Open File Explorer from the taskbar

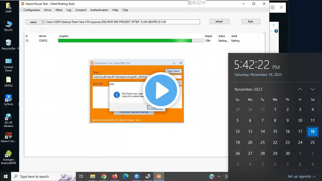[x=93, y=176]
